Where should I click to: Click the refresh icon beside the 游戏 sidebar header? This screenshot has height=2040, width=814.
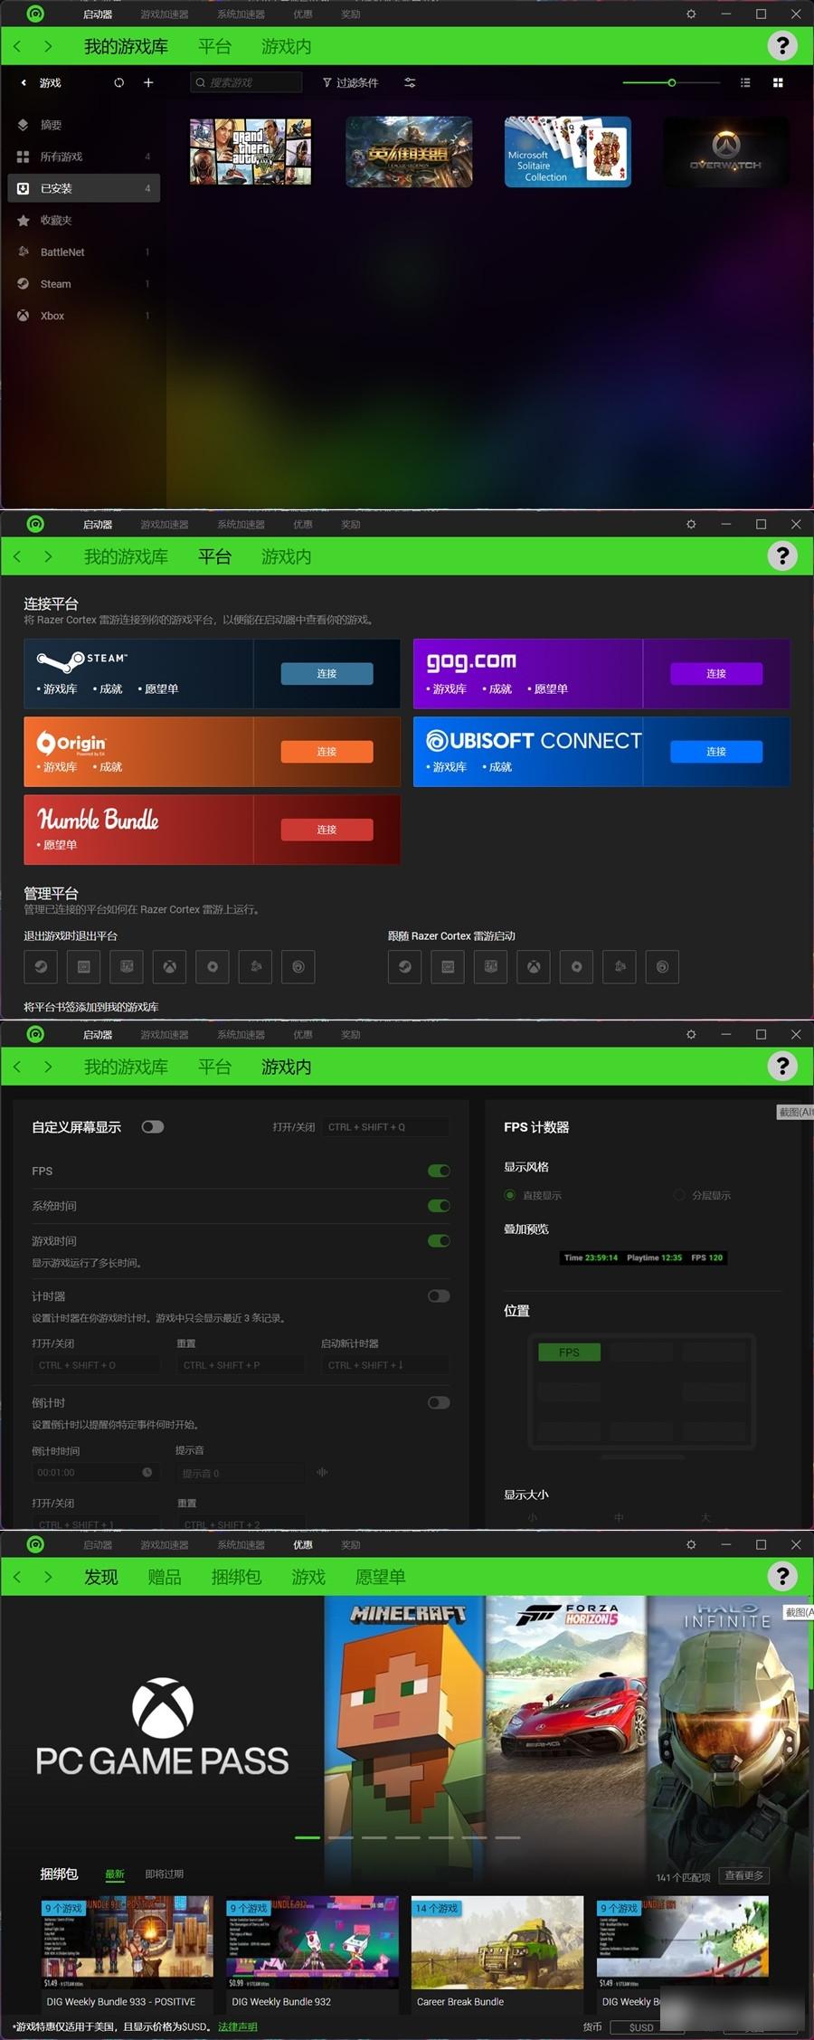click(118, 82)
